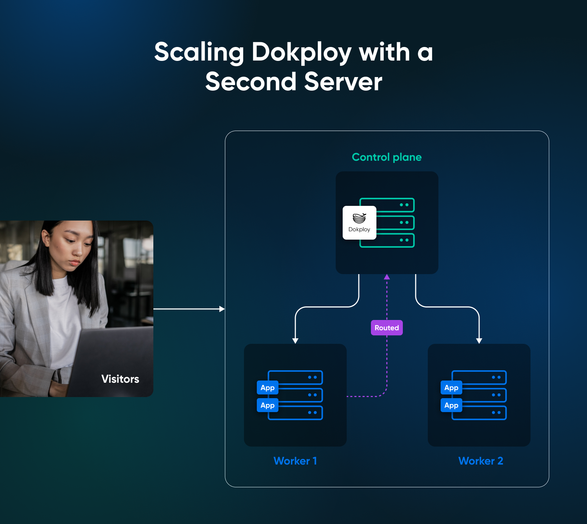Image resolution: width=587 pixels, height=524 pixels.
Task: Click the Scaling Dokploy with a Second Server title
Action: 293,66
